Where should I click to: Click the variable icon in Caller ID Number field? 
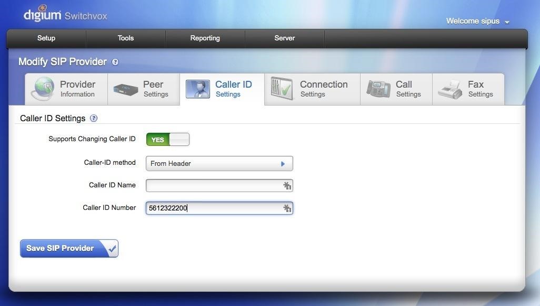(x=287, y=208)
